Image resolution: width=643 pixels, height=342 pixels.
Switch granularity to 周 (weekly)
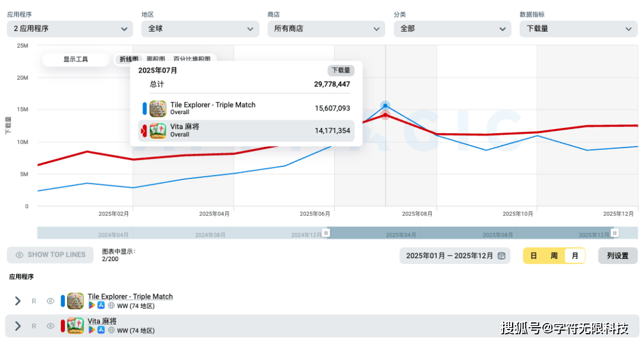[x=554, y=256]
